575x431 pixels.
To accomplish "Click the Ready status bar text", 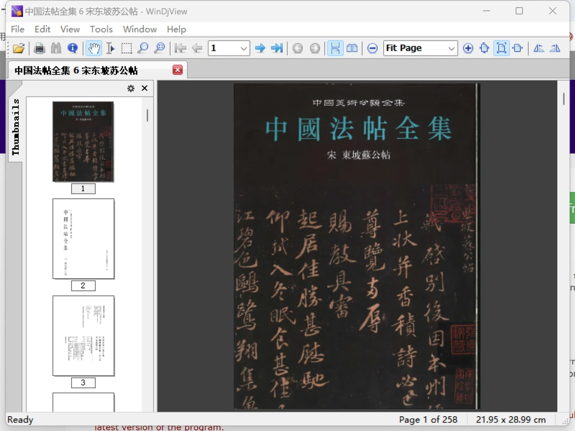I will [x=20, y=419].
